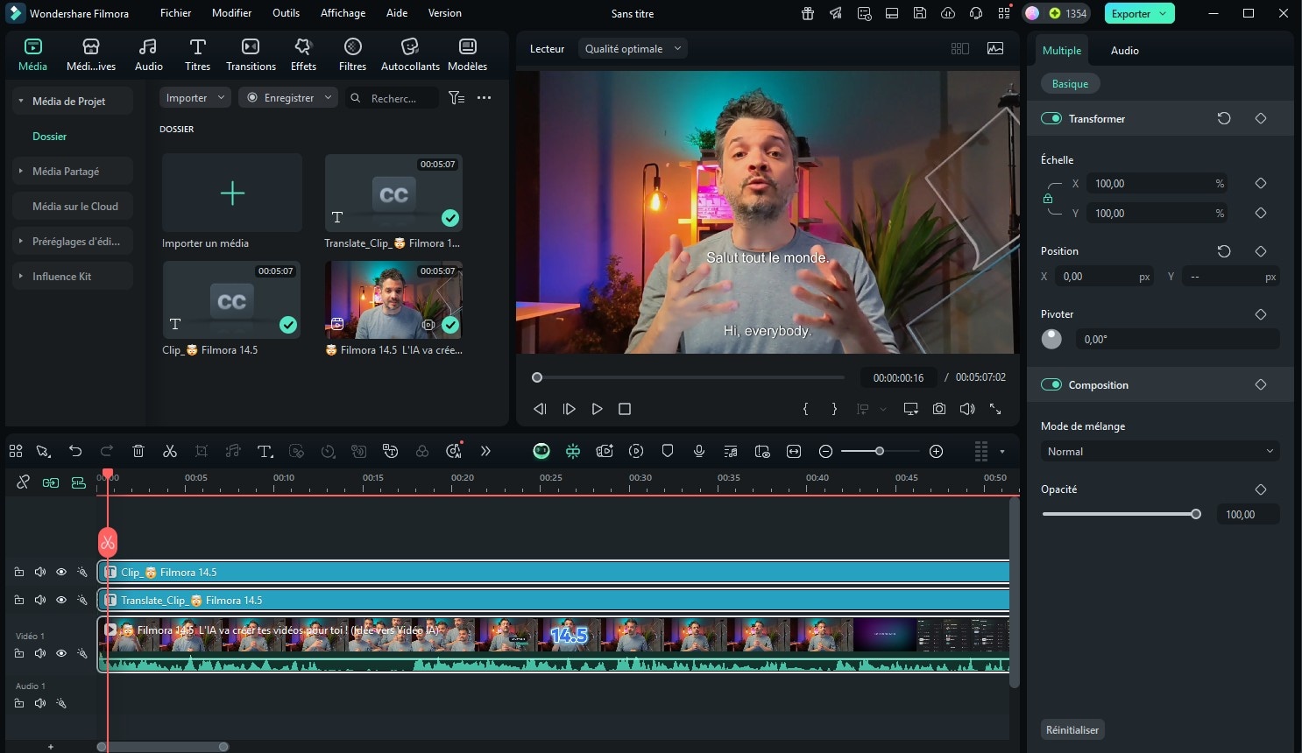
Task: Click the marker shield icon in timeline toolbar
Action: click(x=668, y=451)
